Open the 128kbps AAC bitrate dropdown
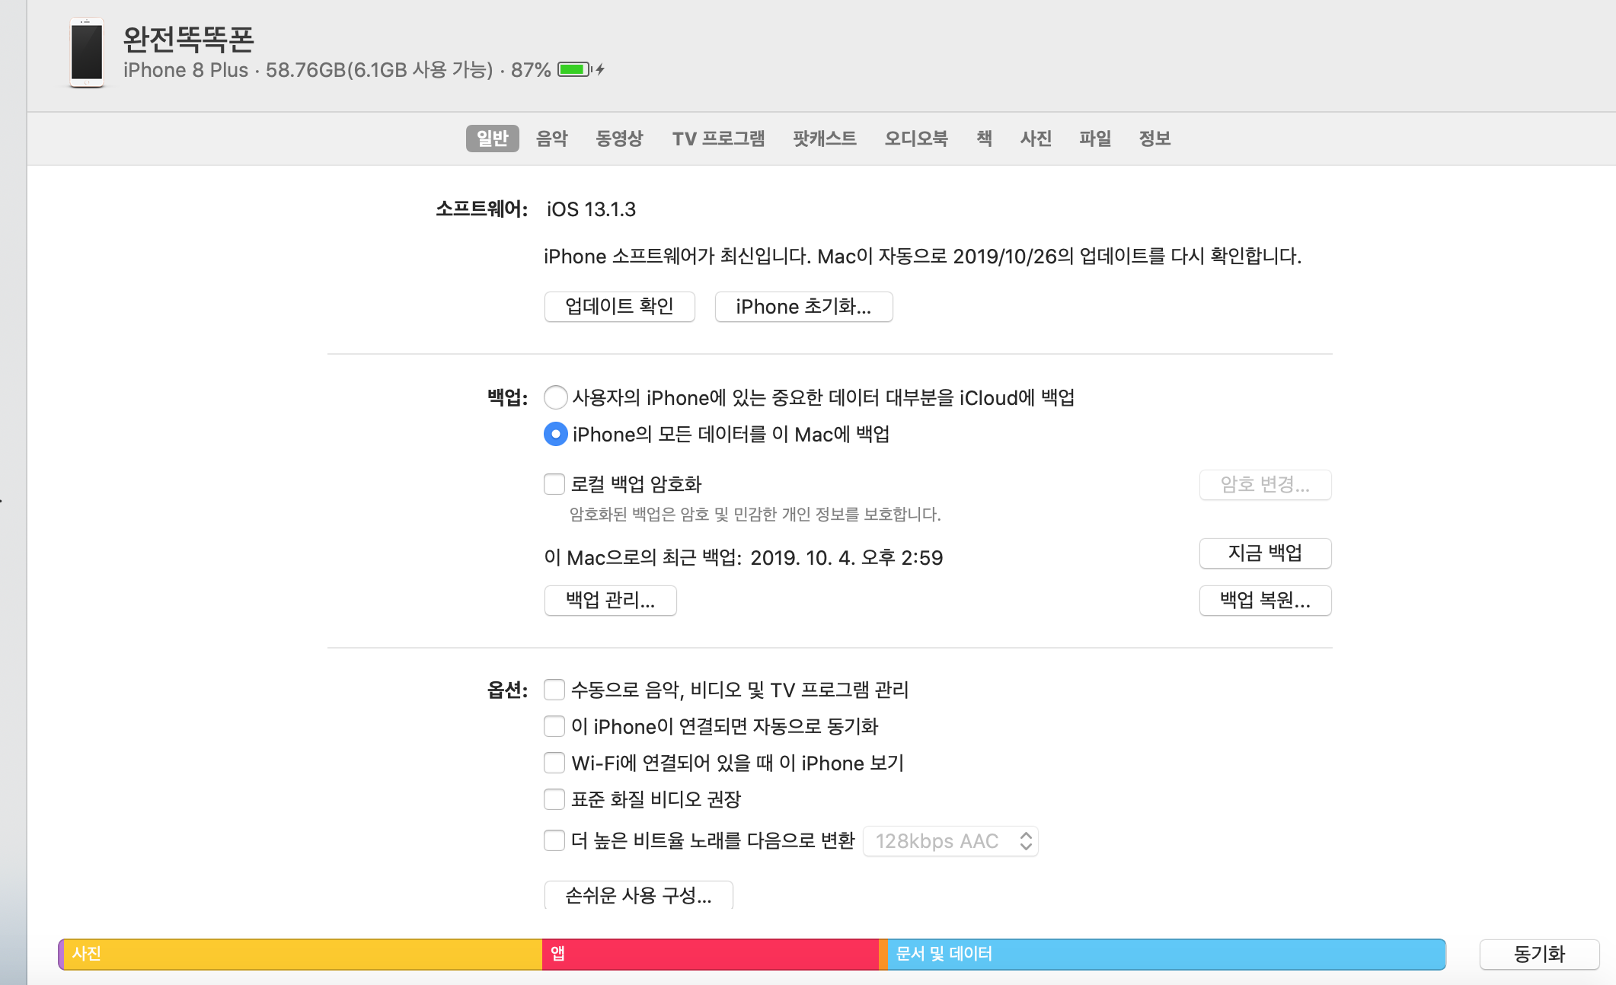Image resolution: width=1616 pixels, height=985 pixels. click(x=950, y=841)
